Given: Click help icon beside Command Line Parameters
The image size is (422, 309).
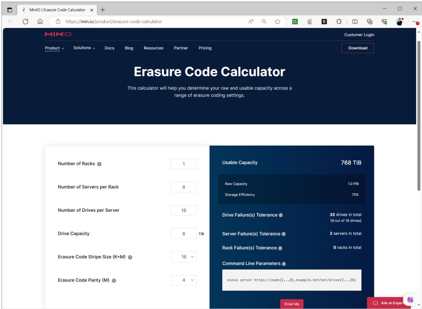Looking at the screenshot, I should (x=284, y=264).
